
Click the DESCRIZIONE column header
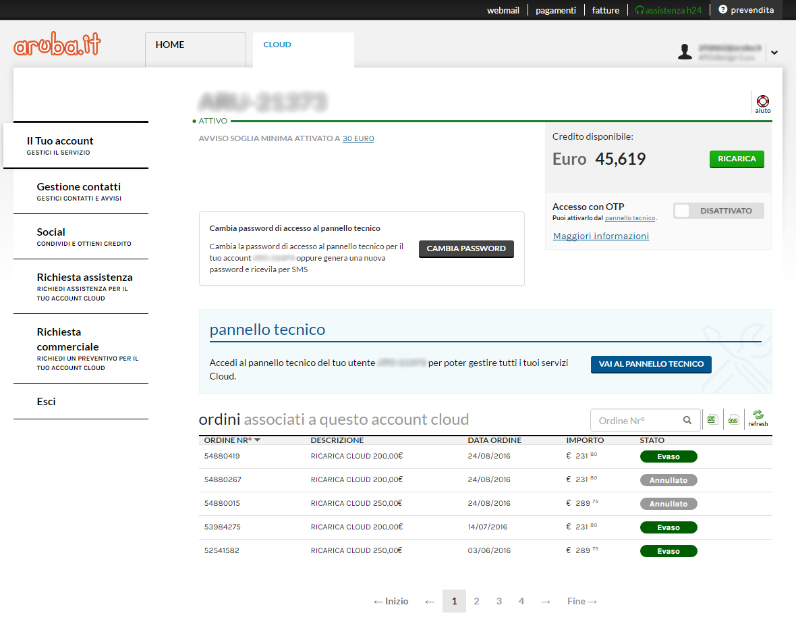click(337, 440)
